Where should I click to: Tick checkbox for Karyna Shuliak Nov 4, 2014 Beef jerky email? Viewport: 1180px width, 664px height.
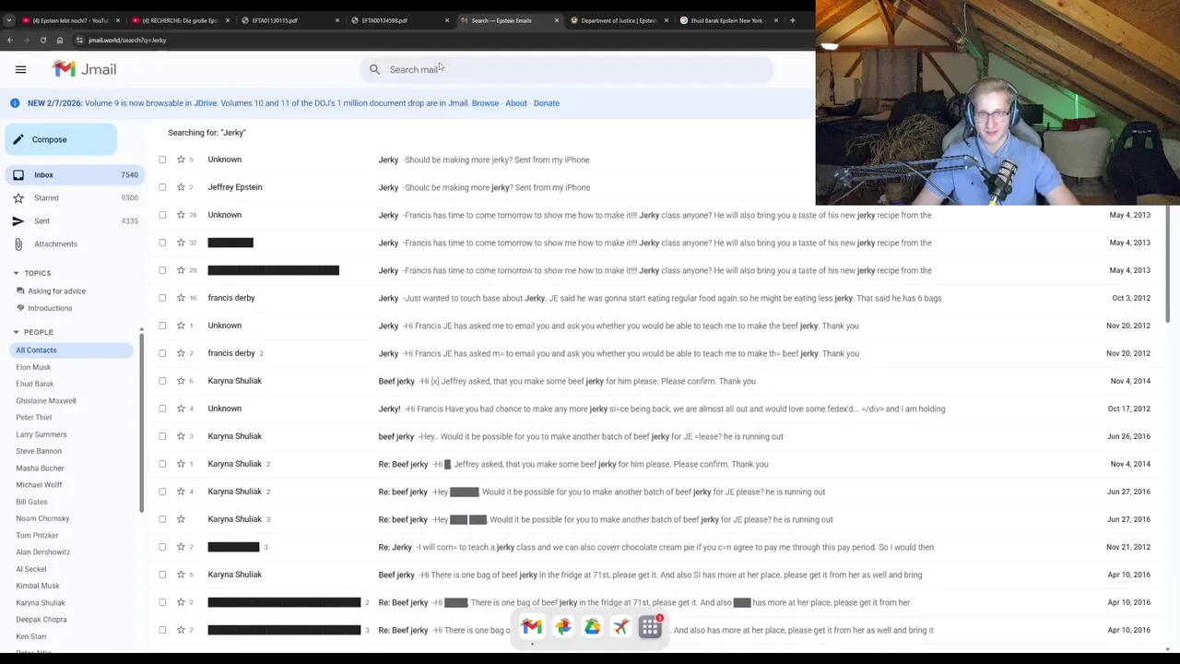pyautogui.click(x=162, y=381)
